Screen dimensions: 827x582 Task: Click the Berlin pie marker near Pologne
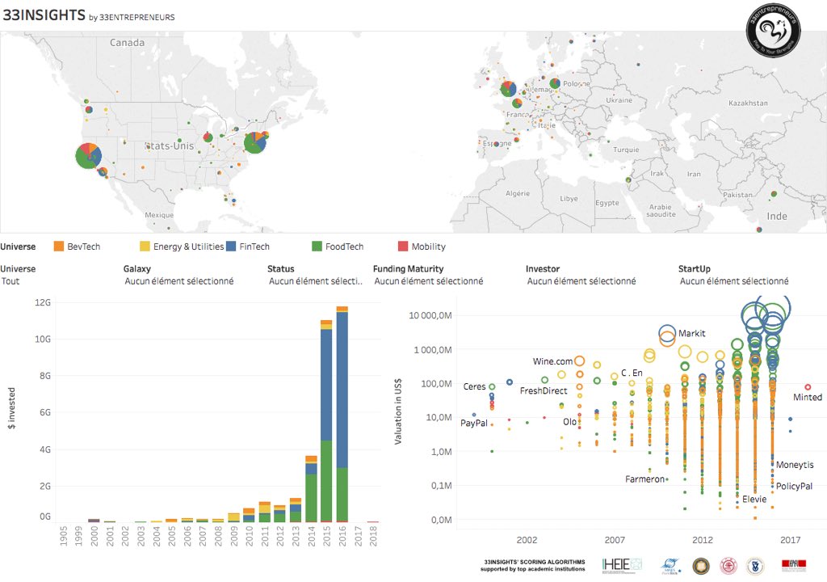555,83
